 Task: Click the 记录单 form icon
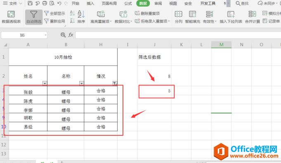click(x=271, y=21)
